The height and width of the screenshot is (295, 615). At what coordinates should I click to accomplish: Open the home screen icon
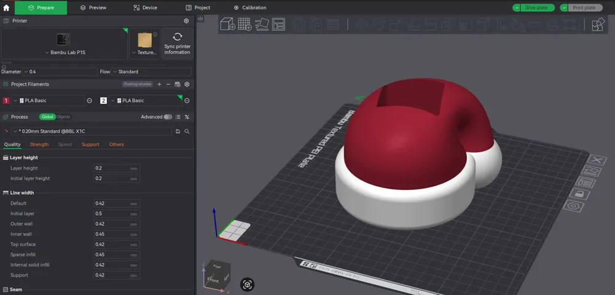pyautogui.click(x=6, y=7)
